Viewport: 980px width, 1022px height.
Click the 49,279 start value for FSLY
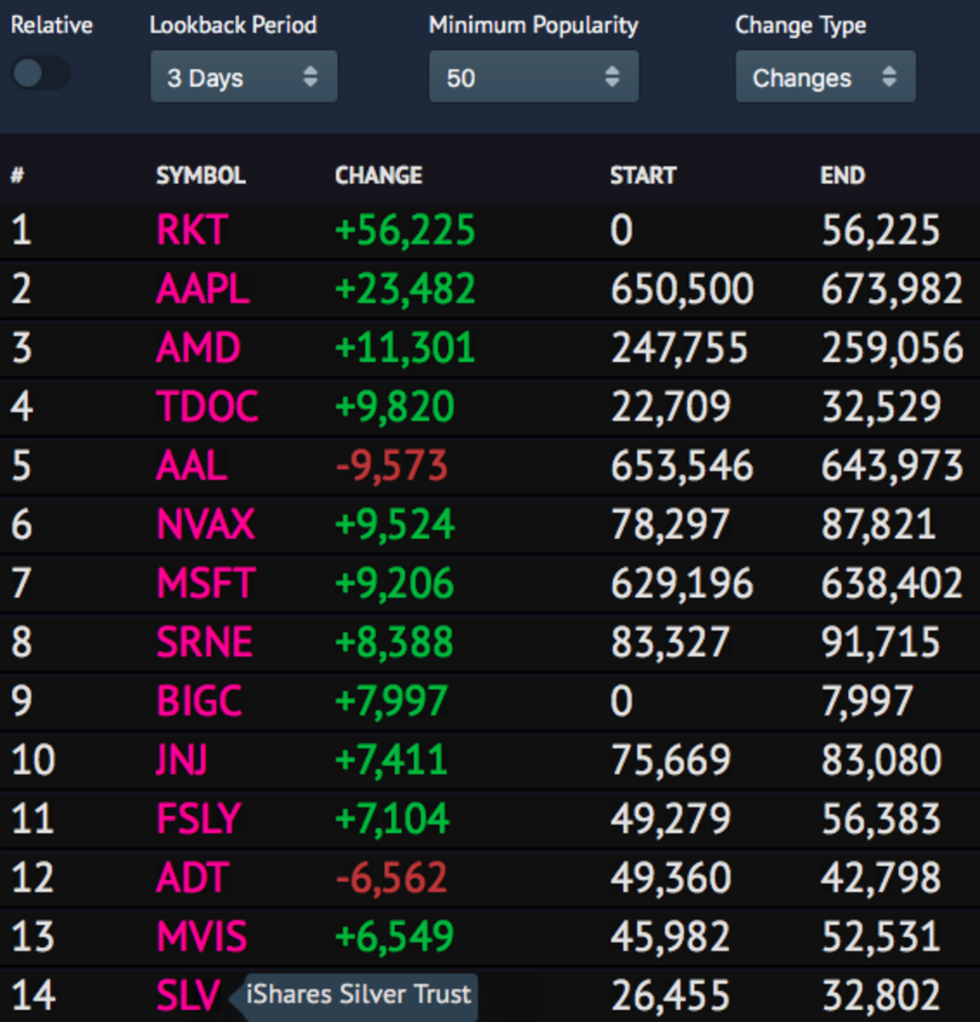pos(671,818)
